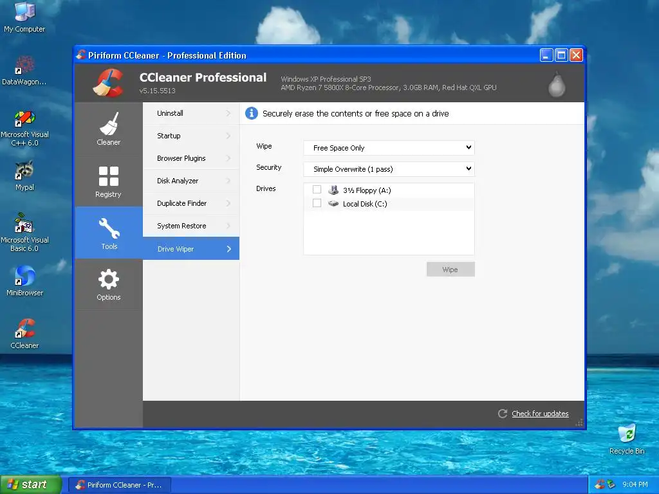Select the Tools wrench icon
Screen dimensions: 659x494
(109, 228)
